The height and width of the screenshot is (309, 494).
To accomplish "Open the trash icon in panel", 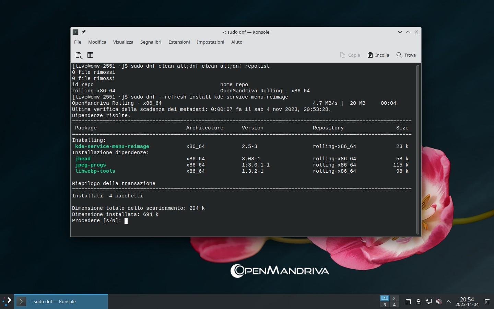I will point(487,301).
